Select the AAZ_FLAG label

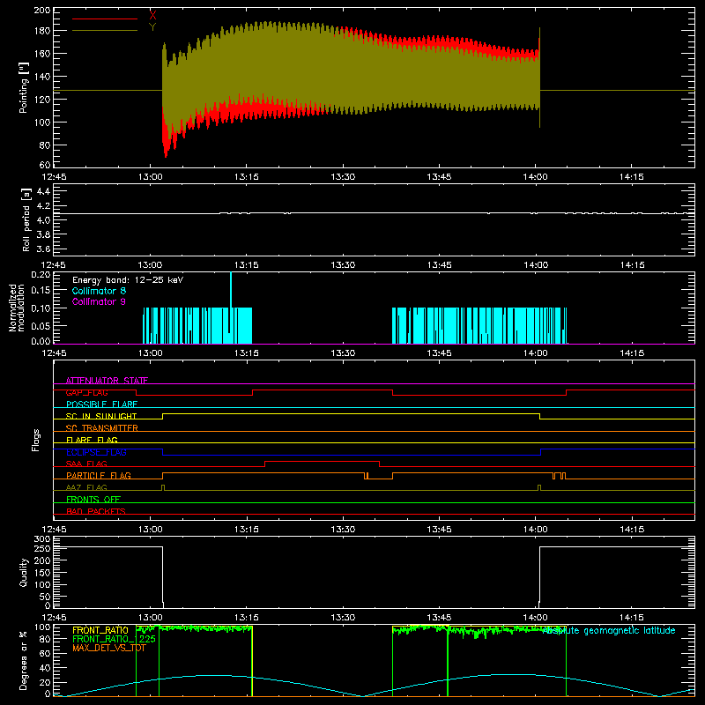point(86,487)
